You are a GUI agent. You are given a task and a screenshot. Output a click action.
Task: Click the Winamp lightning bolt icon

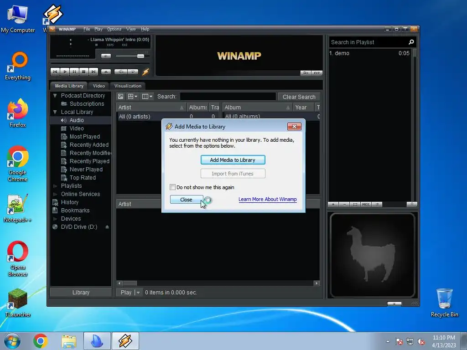point(145,72)
